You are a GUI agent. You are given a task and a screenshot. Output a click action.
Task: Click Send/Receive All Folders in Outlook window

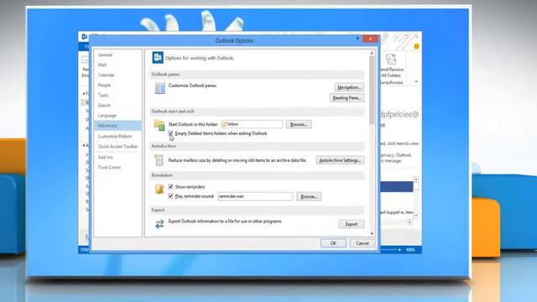coord(391,65)
